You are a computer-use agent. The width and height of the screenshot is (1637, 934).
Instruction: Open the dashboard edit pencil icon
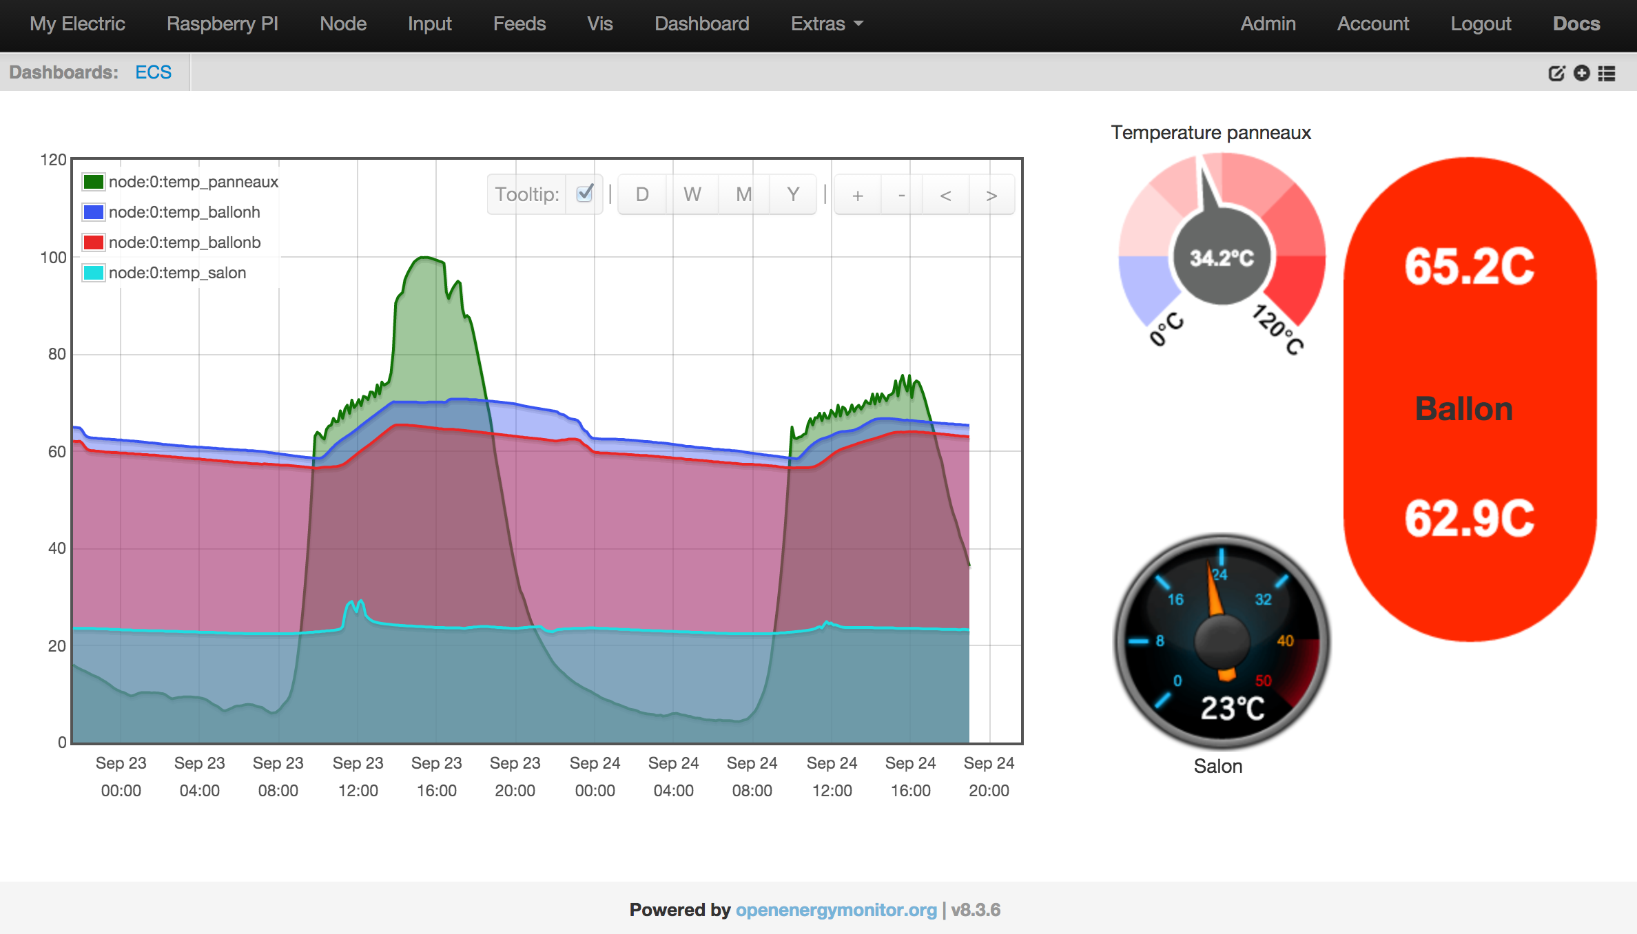tap(1556, 73)
